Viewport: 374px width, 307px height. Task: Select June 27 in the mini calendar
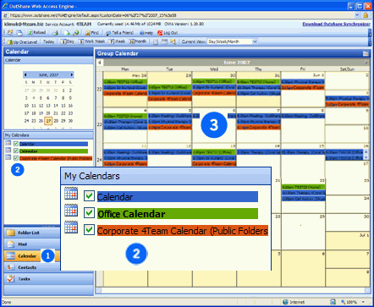(48, 121)
